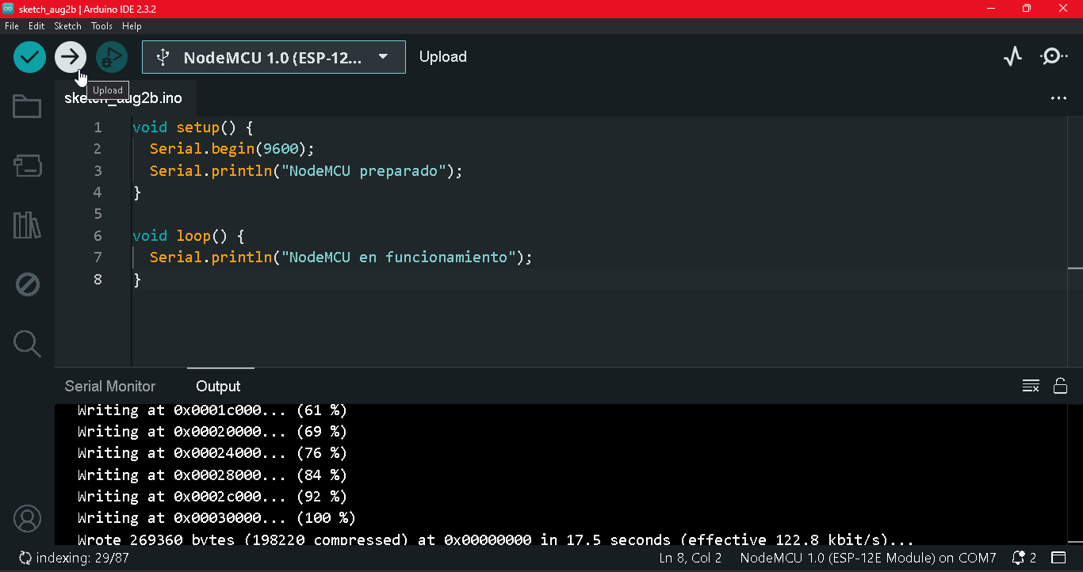1083x572 pixels.
Task: Open the Sketch menu
Action: pyautogui.click(x=67, y=25)
